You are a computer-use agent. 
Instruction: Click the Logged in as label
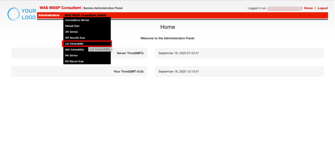[257, 8]
